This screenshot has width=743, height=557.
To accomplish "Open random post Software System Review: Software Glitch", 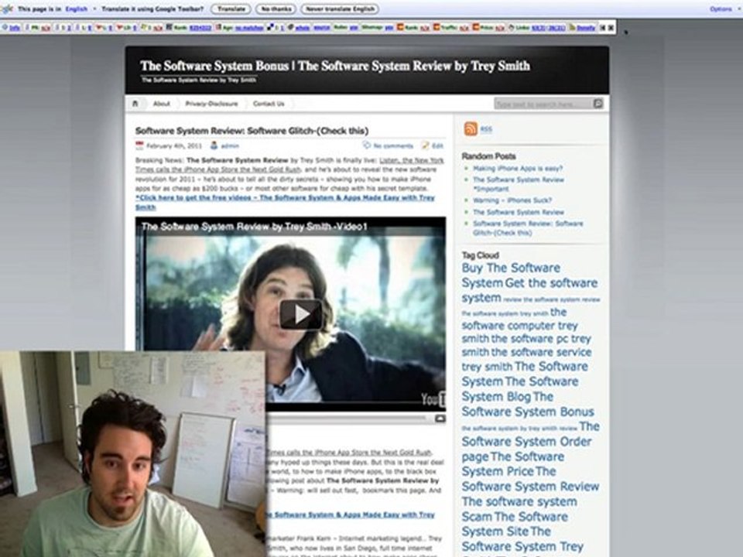I will 528,227.
